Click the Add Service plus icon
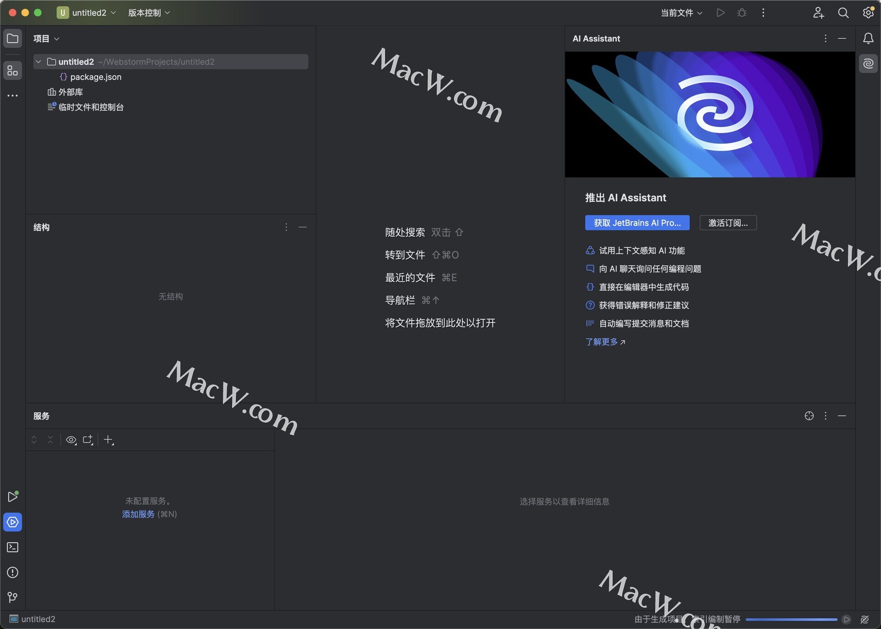Viewport: 881px width, 629px height. pos(109,440)
